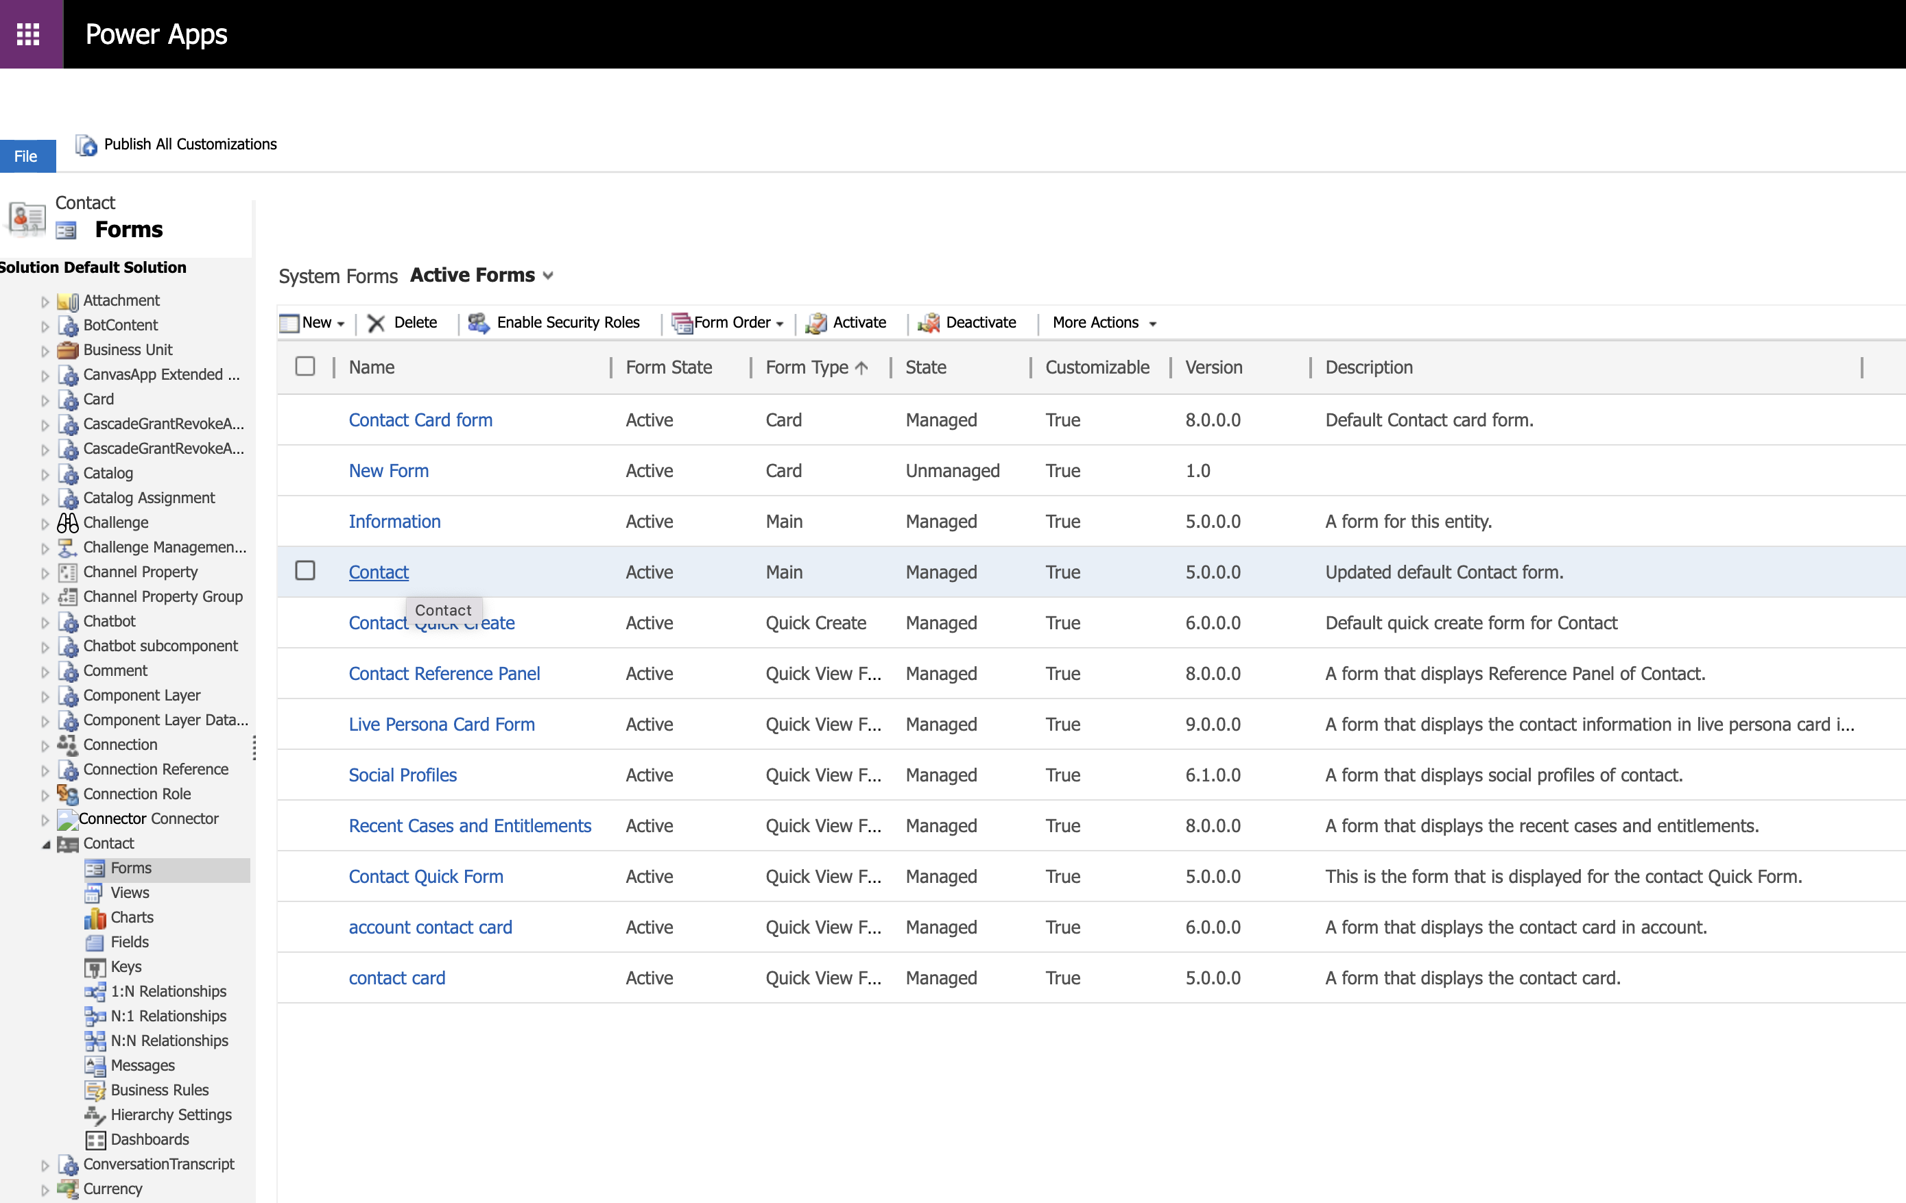Tick the select-all checkbox in grid header

click(x=305, y=366)
